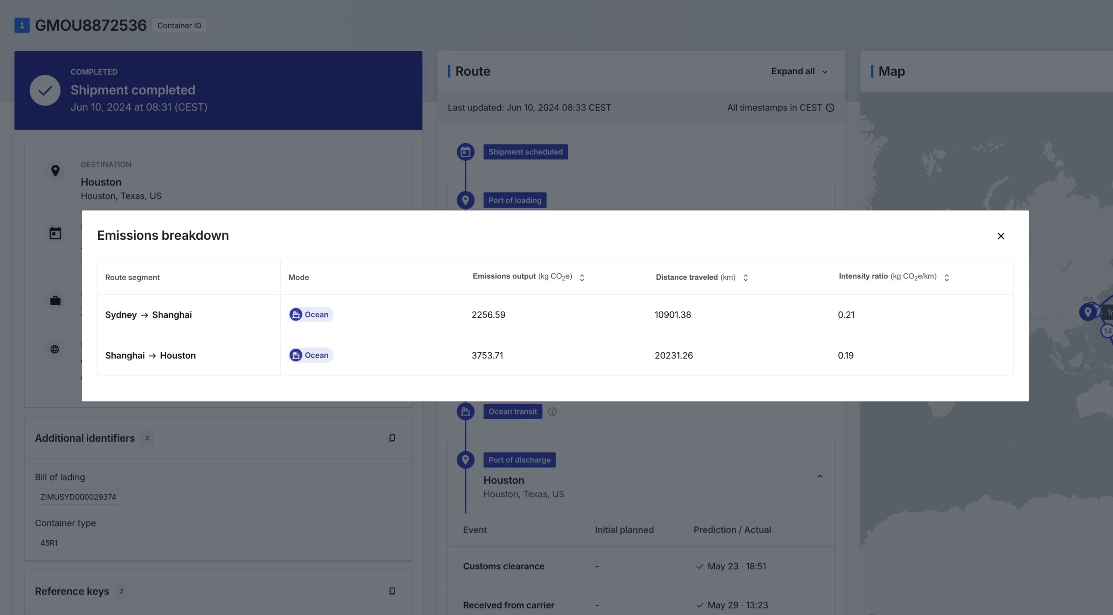
Task: Sort by Intensity ratio column
Action: point(946,277)
